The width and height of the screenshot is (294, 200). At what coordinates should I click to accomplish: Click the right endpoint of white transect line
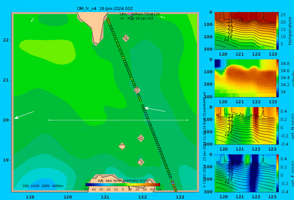click(188, 120)
